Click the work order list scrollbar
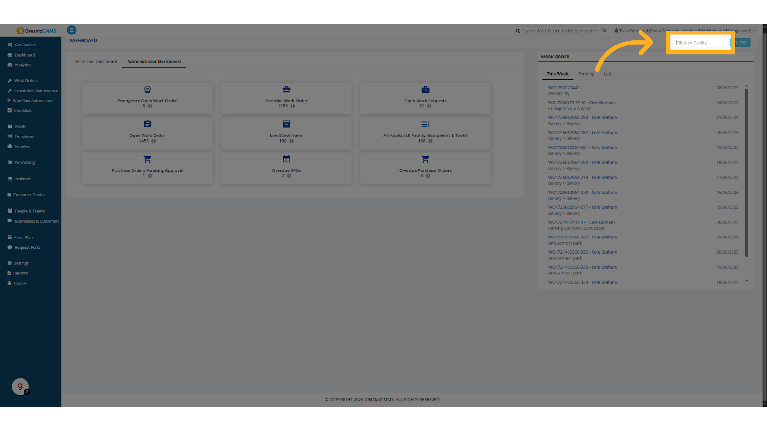This screenshot has width=767, height=431. (746, 172)
